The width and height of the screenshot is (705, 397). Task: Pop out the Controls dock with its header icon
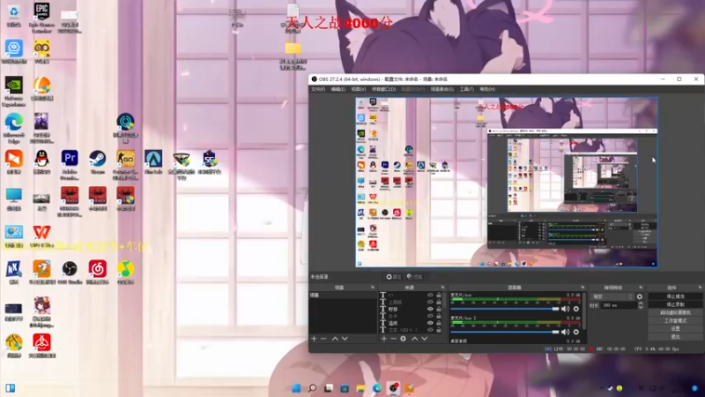700,288
